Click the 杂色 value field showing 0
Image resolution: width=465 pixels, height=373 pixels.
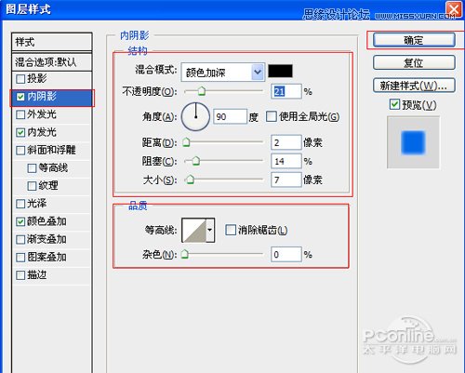tap(286, 255)
